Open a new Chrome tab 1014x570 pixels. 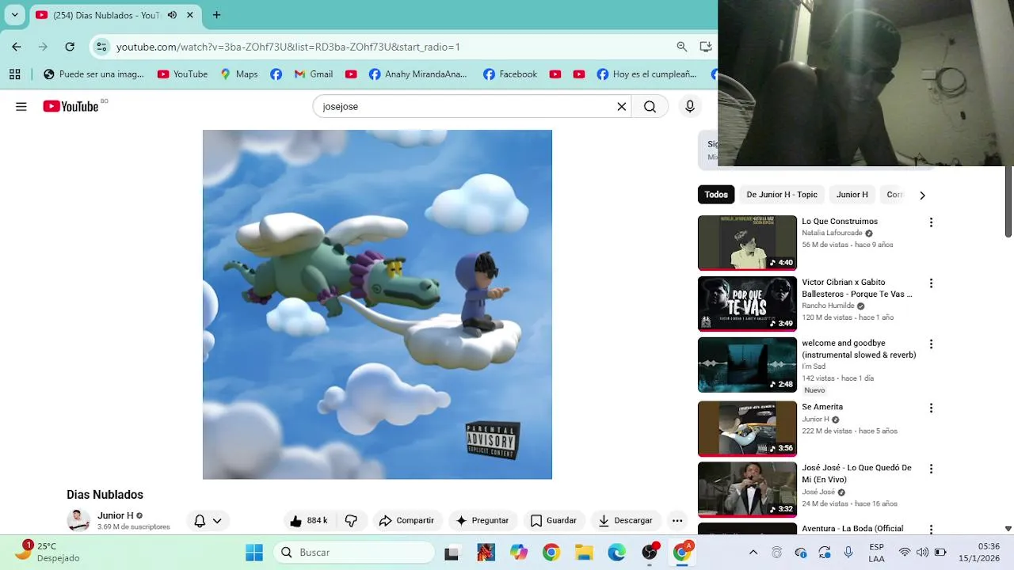click(216, 15)
